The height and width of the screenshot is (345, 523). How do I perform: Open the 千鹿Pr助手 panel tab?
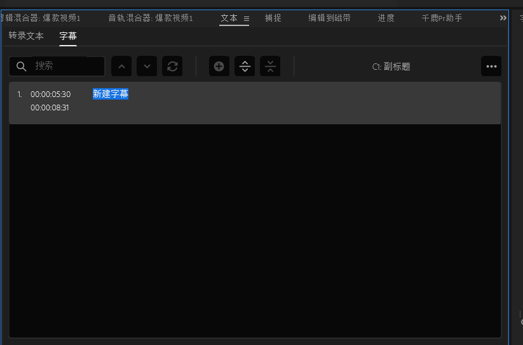(442, 18)
